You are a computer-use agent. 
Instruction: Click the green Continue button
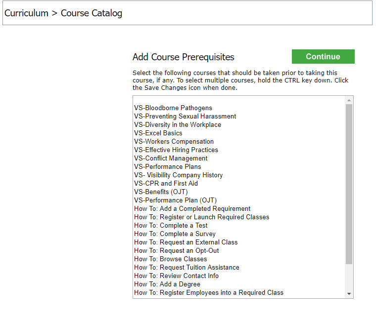pos(323,56)
